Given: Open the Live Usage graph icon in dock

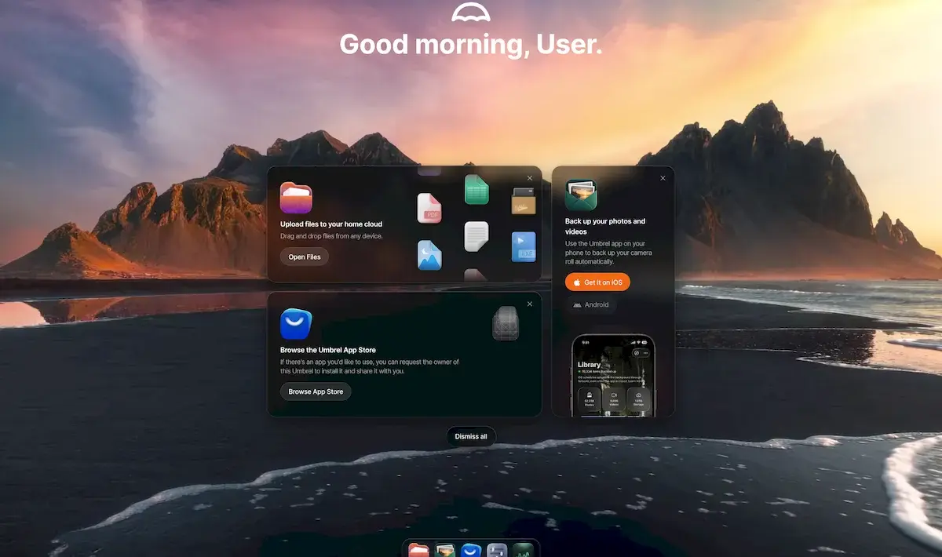Looking at the screenshot, I should [x=523, y=551].
